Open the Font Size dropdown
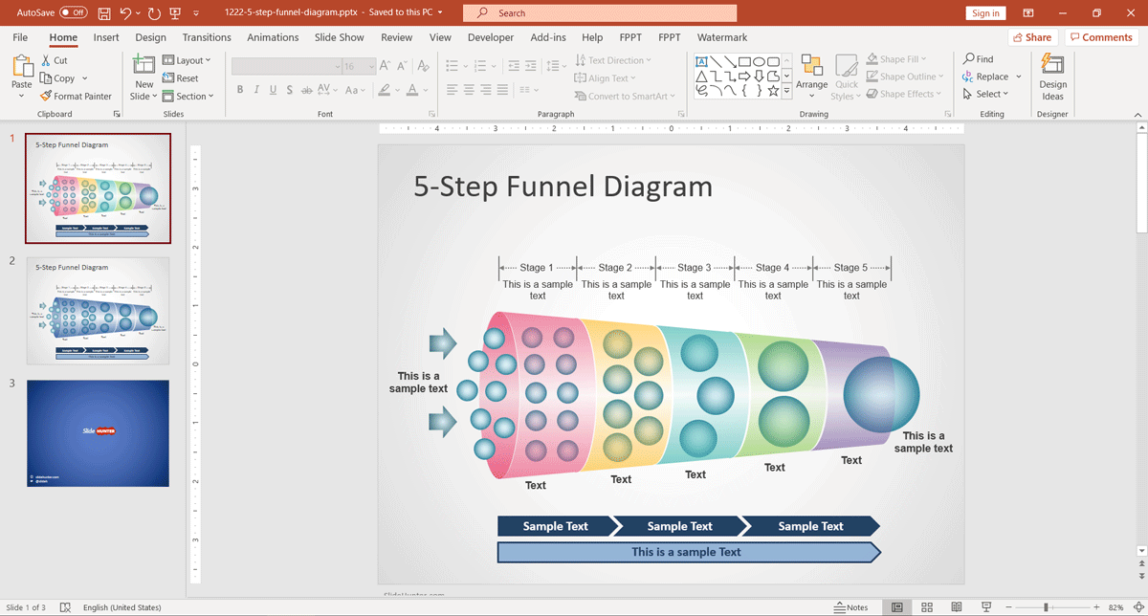Screen dimensions: 1148x616 pyautogui.click(x=371, y=66)
